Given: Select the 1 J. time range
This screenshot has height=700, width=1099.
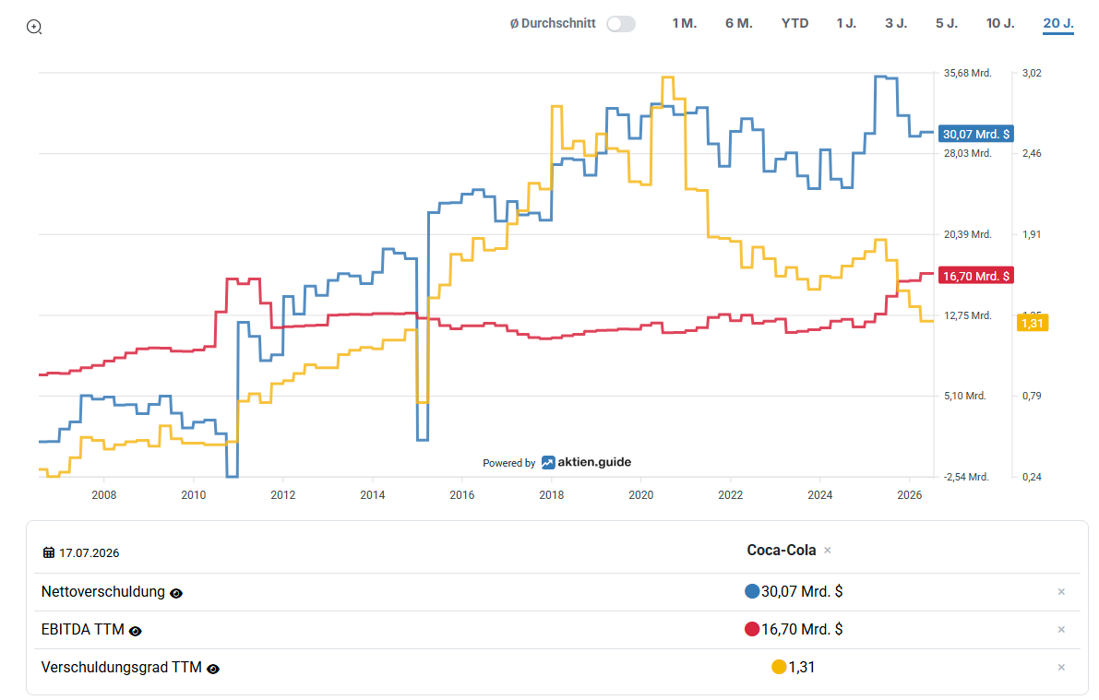Looking at the screenshot, I should click(846, 23).
